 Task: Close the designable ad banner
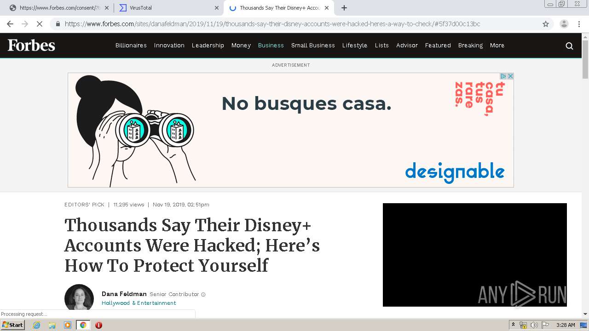tap(510, 76)
